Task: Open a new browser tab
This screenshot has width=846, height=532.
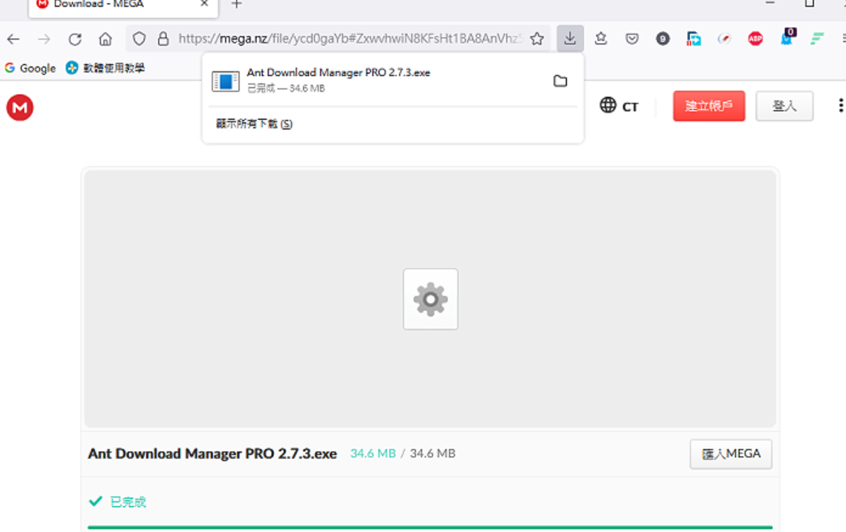Action: 236,4
